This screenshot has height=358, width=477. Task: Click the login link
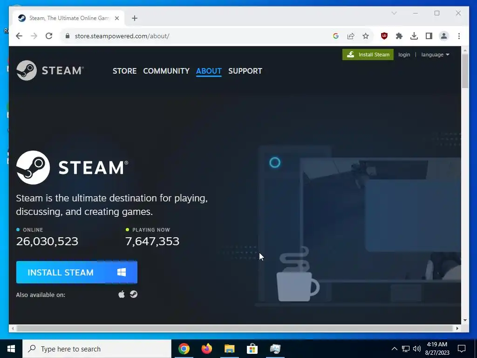[404, 55]
